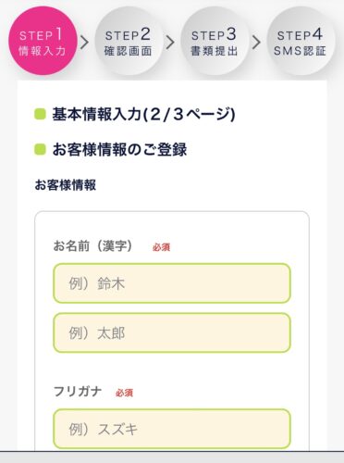The width and height of the screenshot is (344, 463).
Task: Click the chevron between STEP3 and STEP4
Action: point(256,43)
